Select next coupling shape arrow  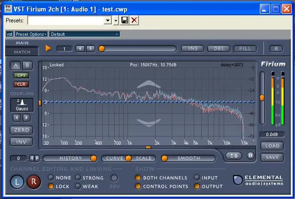(x=27, y=118)
